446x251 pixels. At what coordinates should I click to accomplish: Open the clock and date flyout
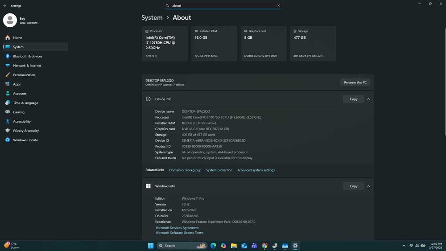(436, 246)
